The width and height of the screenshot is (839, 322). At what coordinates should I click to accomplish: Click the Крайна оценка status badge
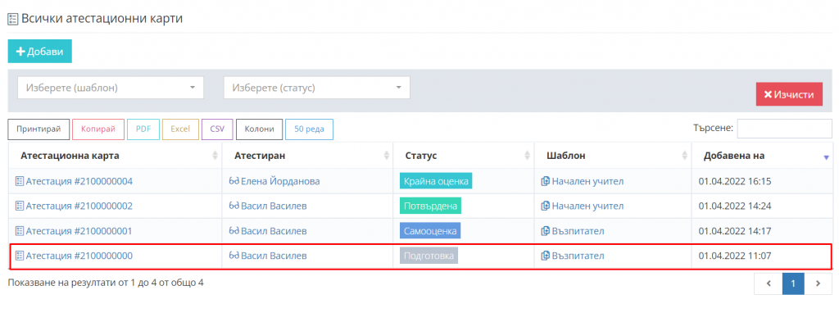coord(436,181)
